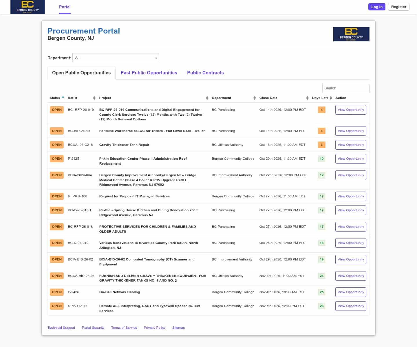The width and height of the screenshot is (417, 347).
Task: Click days-left badge 10 for P-2425
Action: click(322, 159)
